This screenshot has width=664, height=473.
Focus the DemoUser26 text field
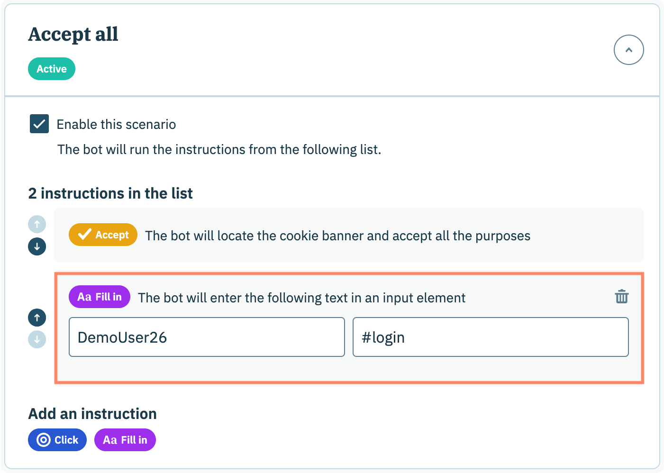pos(207,337)
